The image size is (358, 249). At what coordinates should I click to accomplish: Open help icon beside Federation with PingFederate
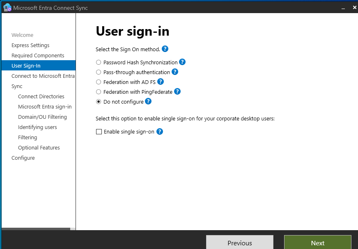click(177, 91)
